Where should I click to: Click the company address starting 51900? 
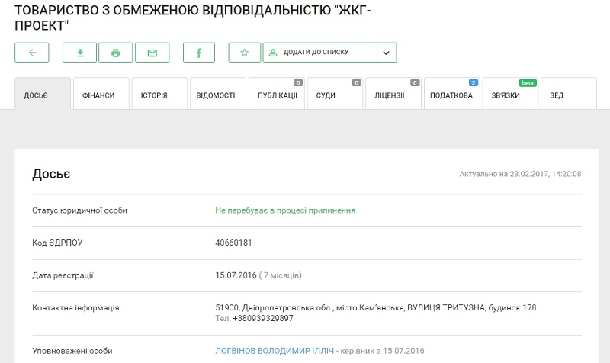click(376, 308)
